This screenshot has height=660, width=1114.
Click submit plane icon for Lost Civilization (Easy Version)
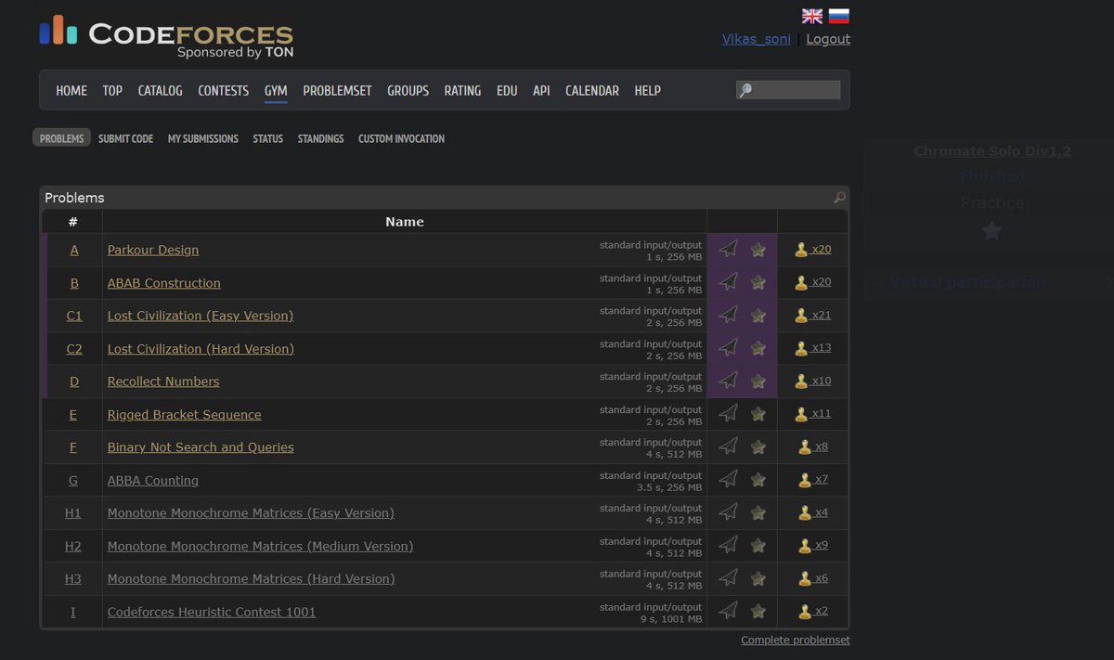729,315
